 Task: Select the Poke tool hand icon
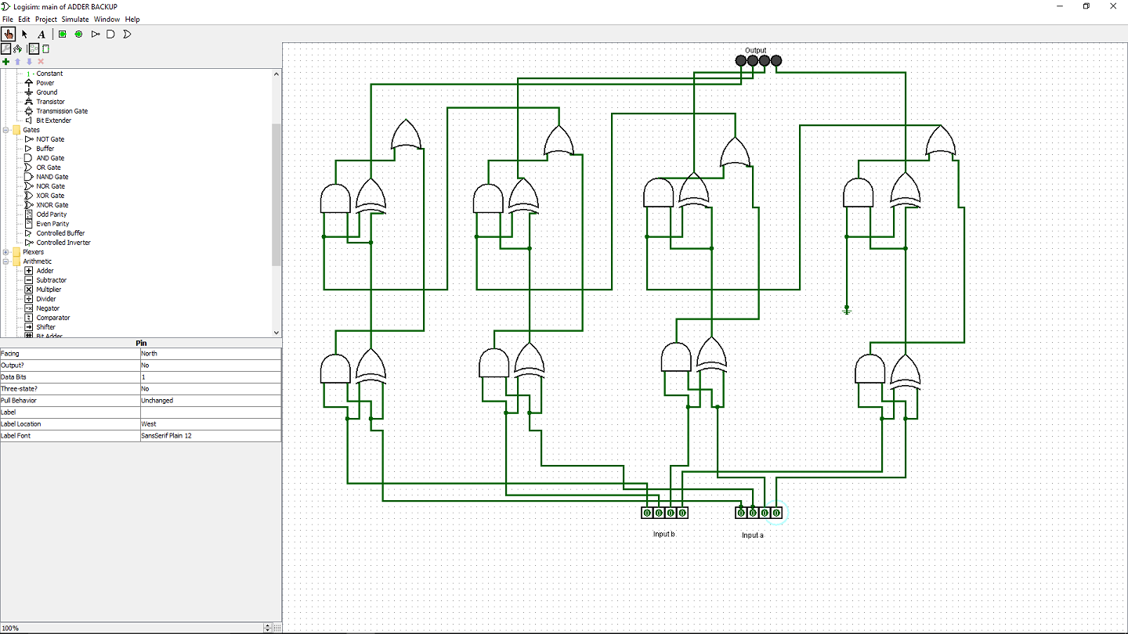pos(9,34)
